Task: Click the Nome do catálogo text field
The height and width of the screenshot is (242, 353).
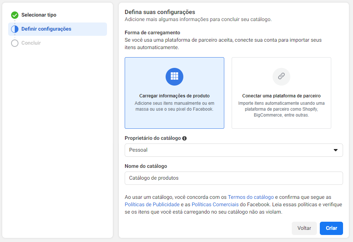Action: click(234, 178)
